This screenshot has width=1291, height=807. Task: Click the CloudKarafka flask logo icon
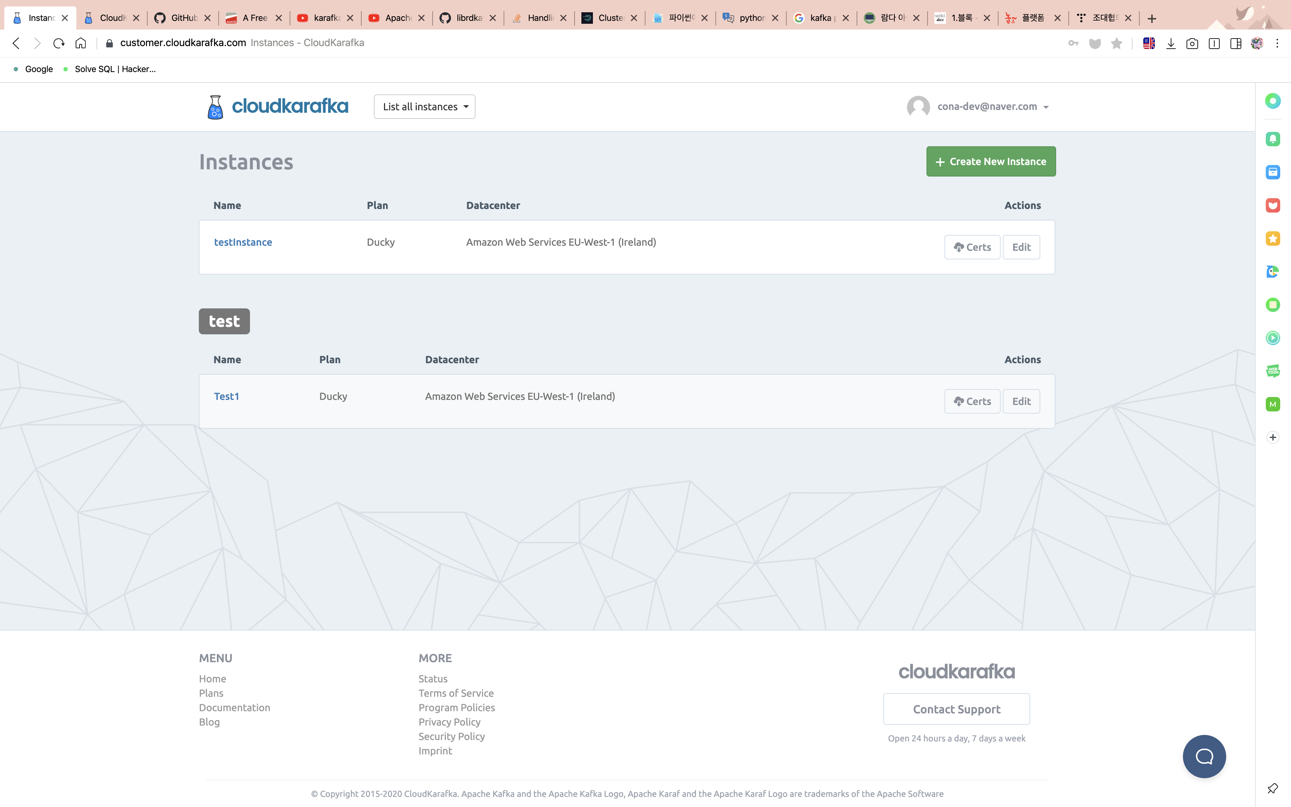click(x=215, y=107)
